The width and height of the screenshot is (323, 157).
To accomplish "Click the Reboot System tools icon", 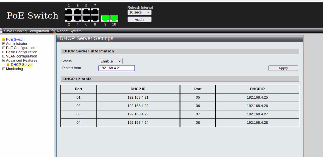I will tap(54, 31).
